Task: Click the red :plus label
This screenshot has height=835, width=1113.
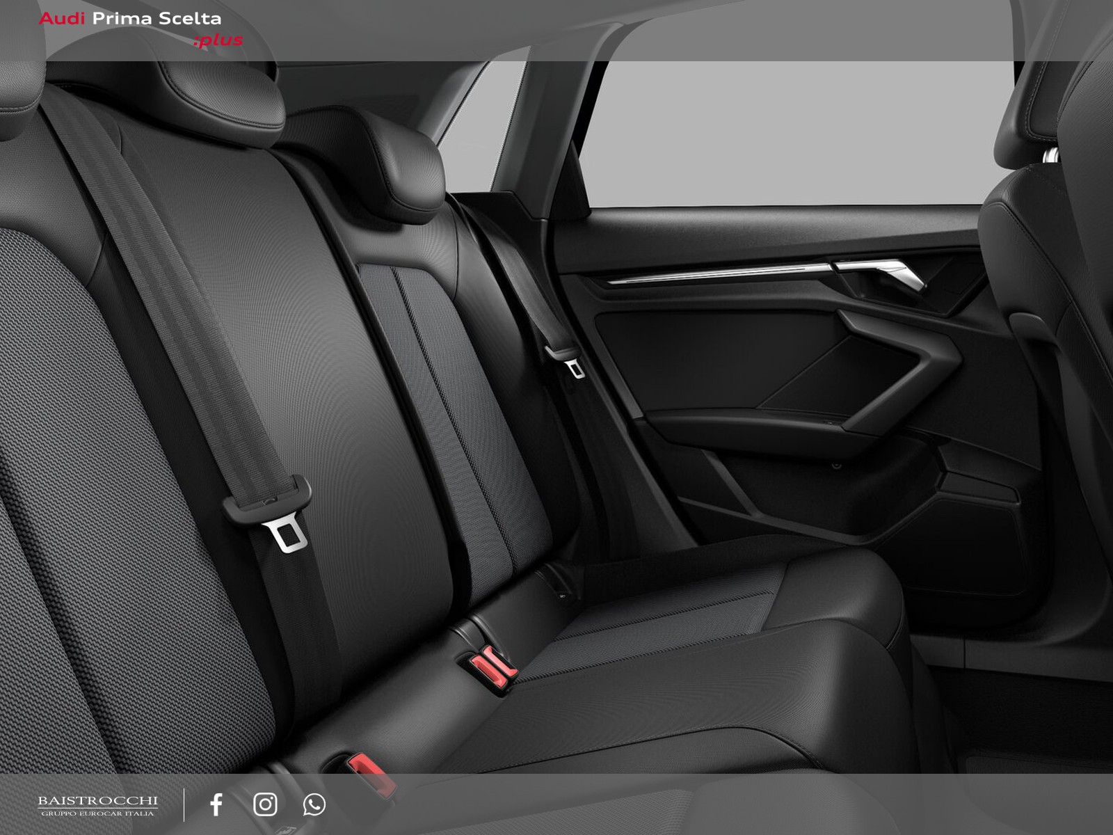Action: [x=218, y=40]
